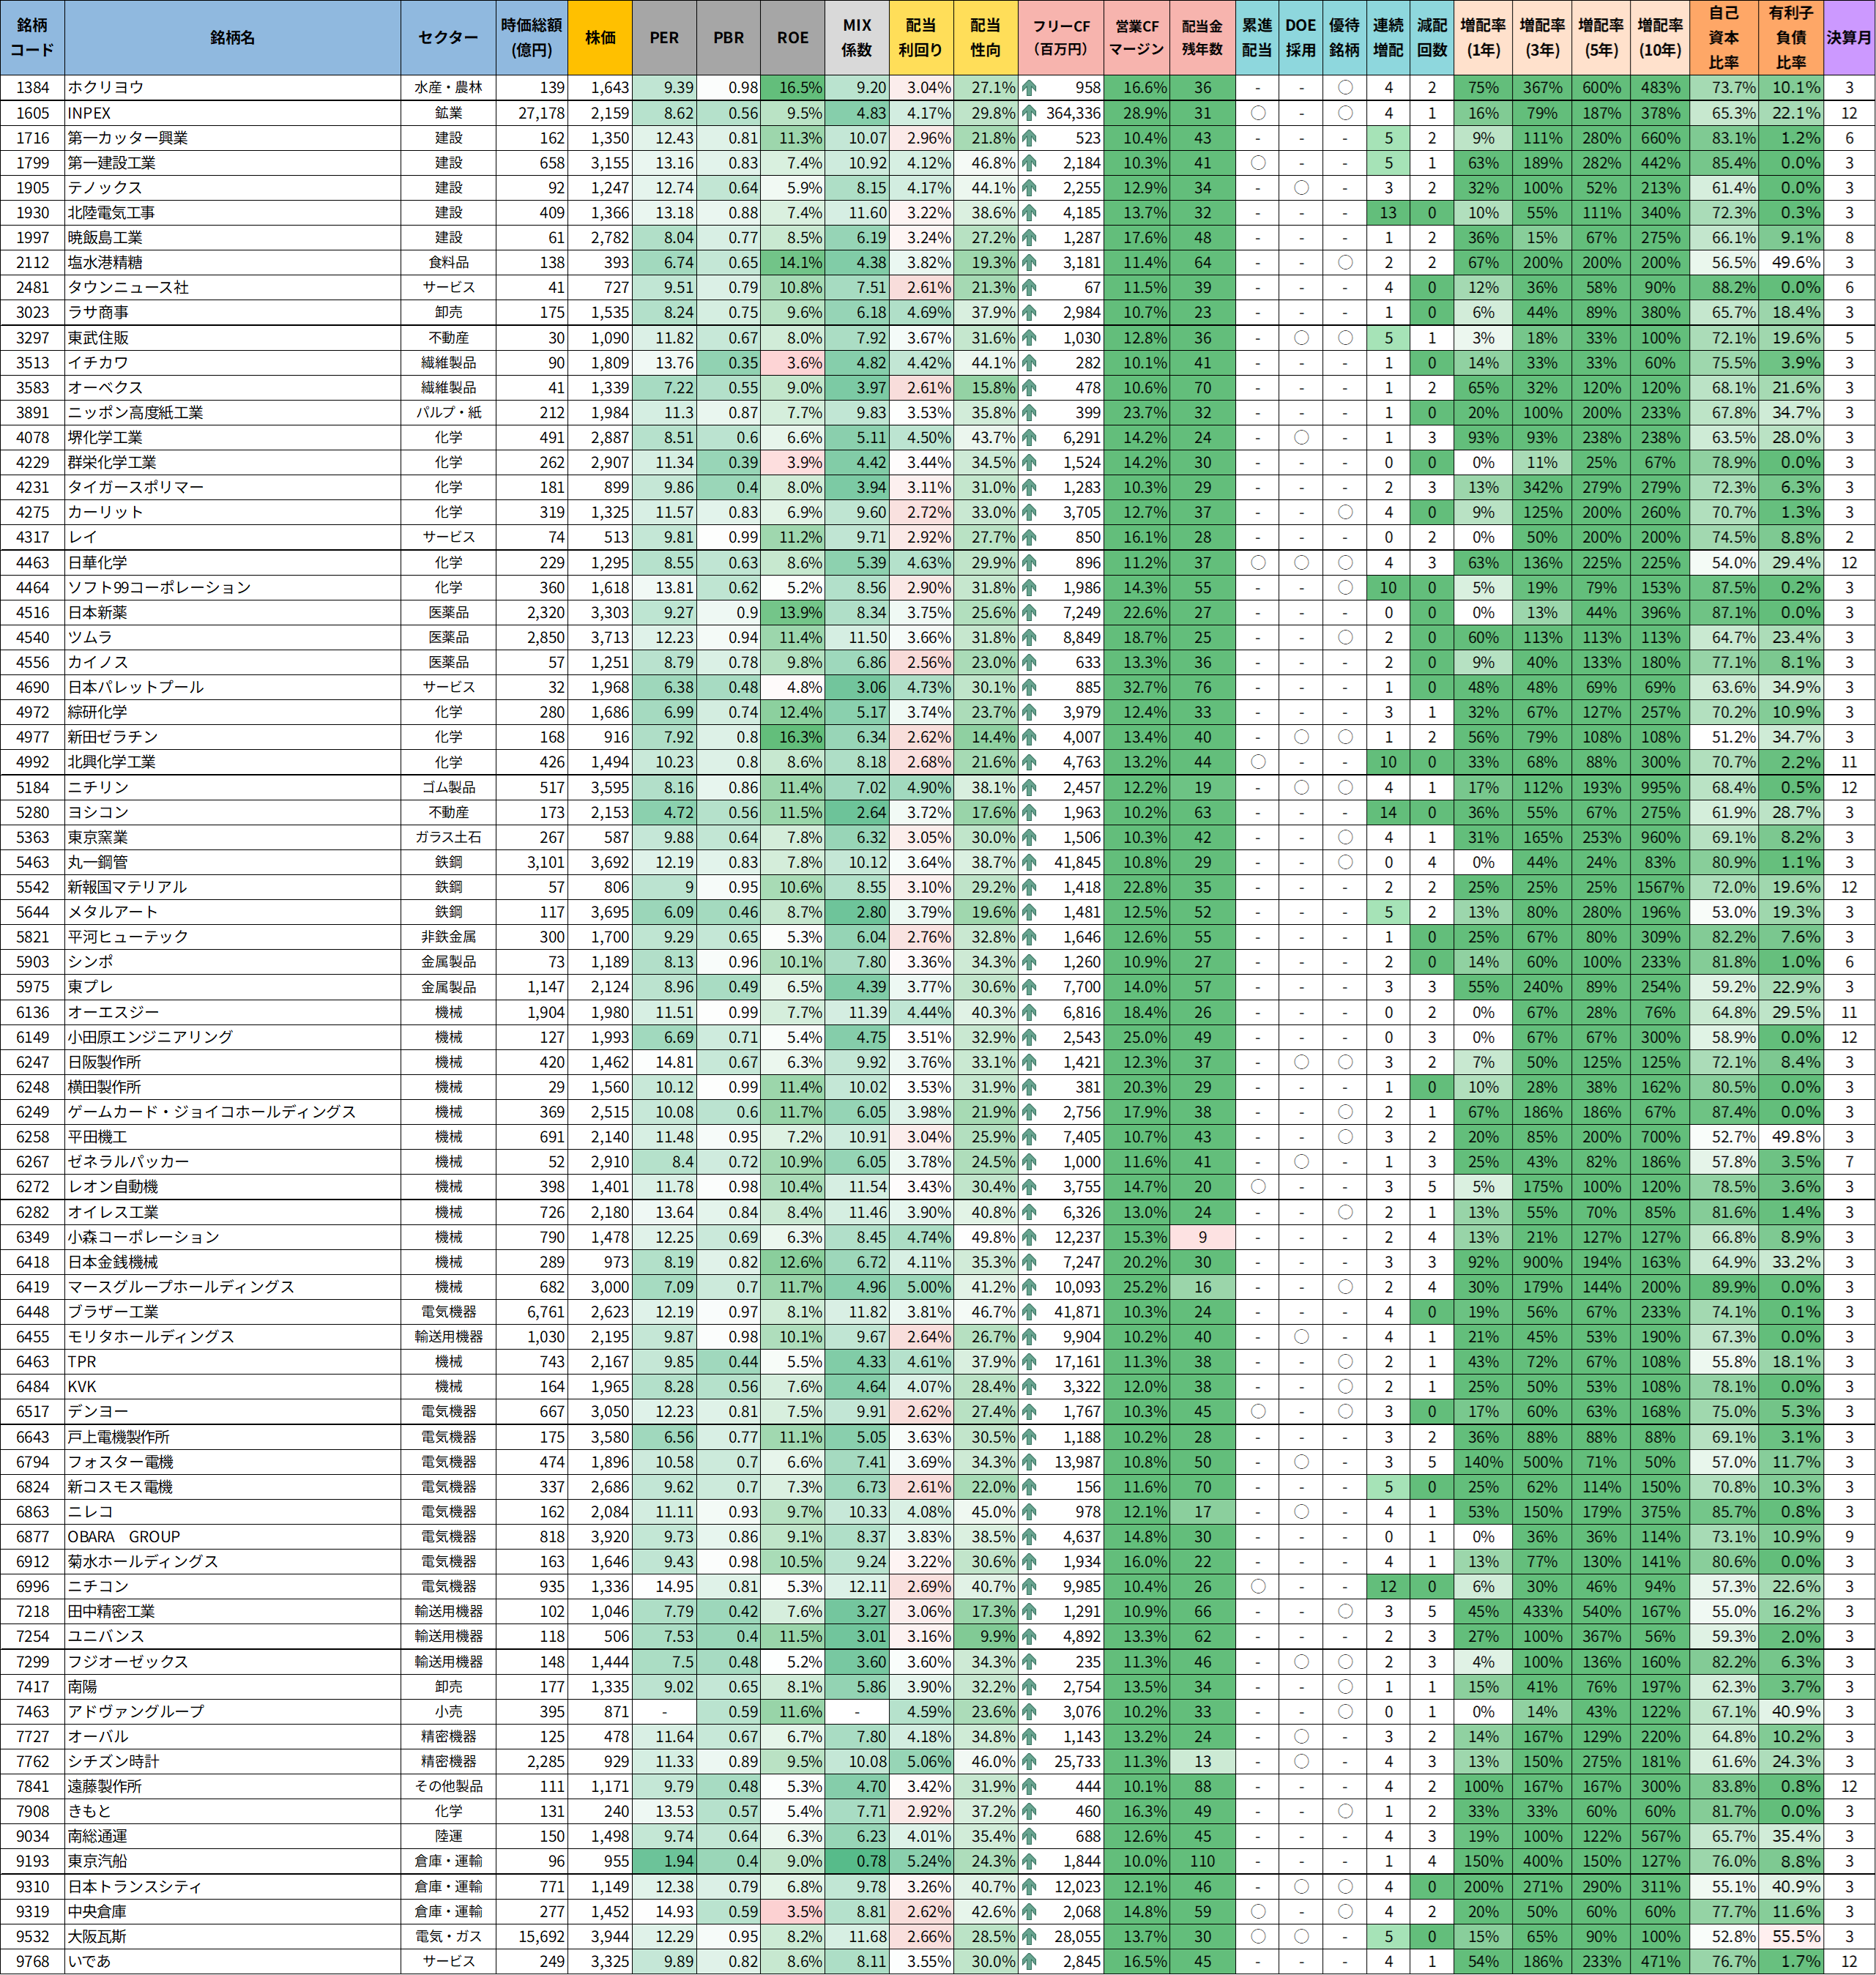Click the DOE採用 circle in テノックス row
1876x1975 pixels.
1301,188
